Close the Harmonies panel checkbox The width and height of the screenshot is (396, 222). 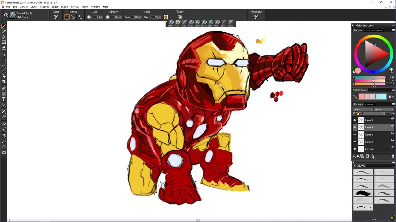(355, 90)
